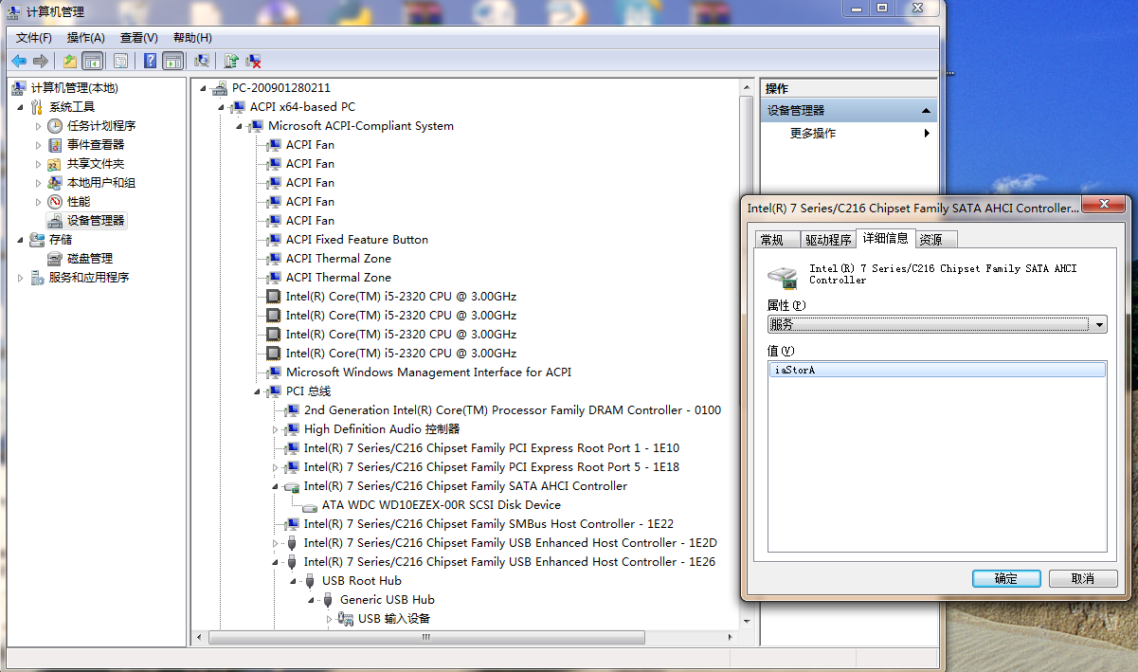The width and height of the screenshot is (1138, 672).
Task: Select the ATA WDC WD10EZEX disk device
Action: [441, 505]
